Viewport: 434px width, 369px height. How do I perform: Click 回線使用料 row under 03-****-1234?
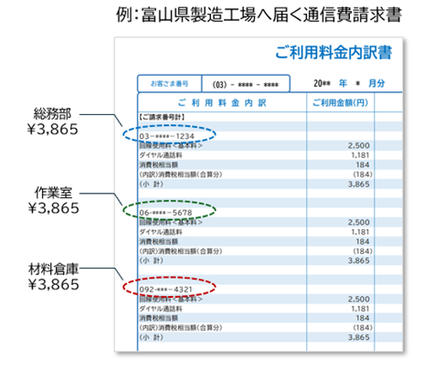click(x=171, y=145)
